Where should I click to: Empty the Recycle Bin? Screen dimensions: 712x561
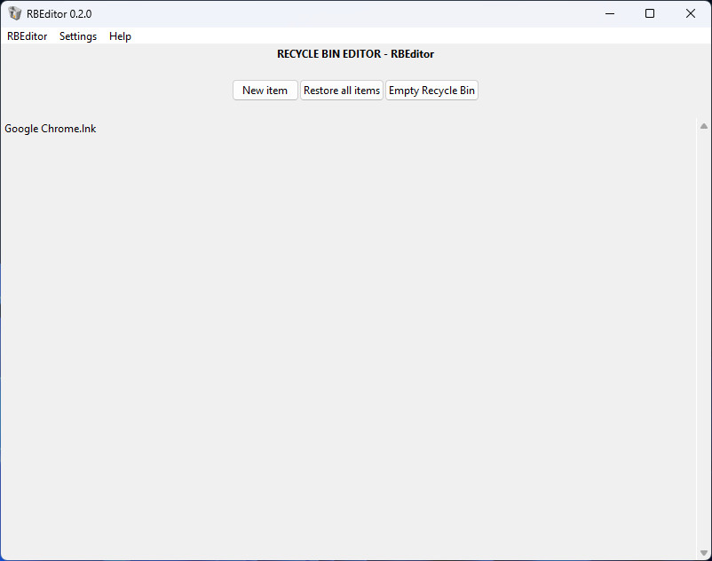(431, 91)
